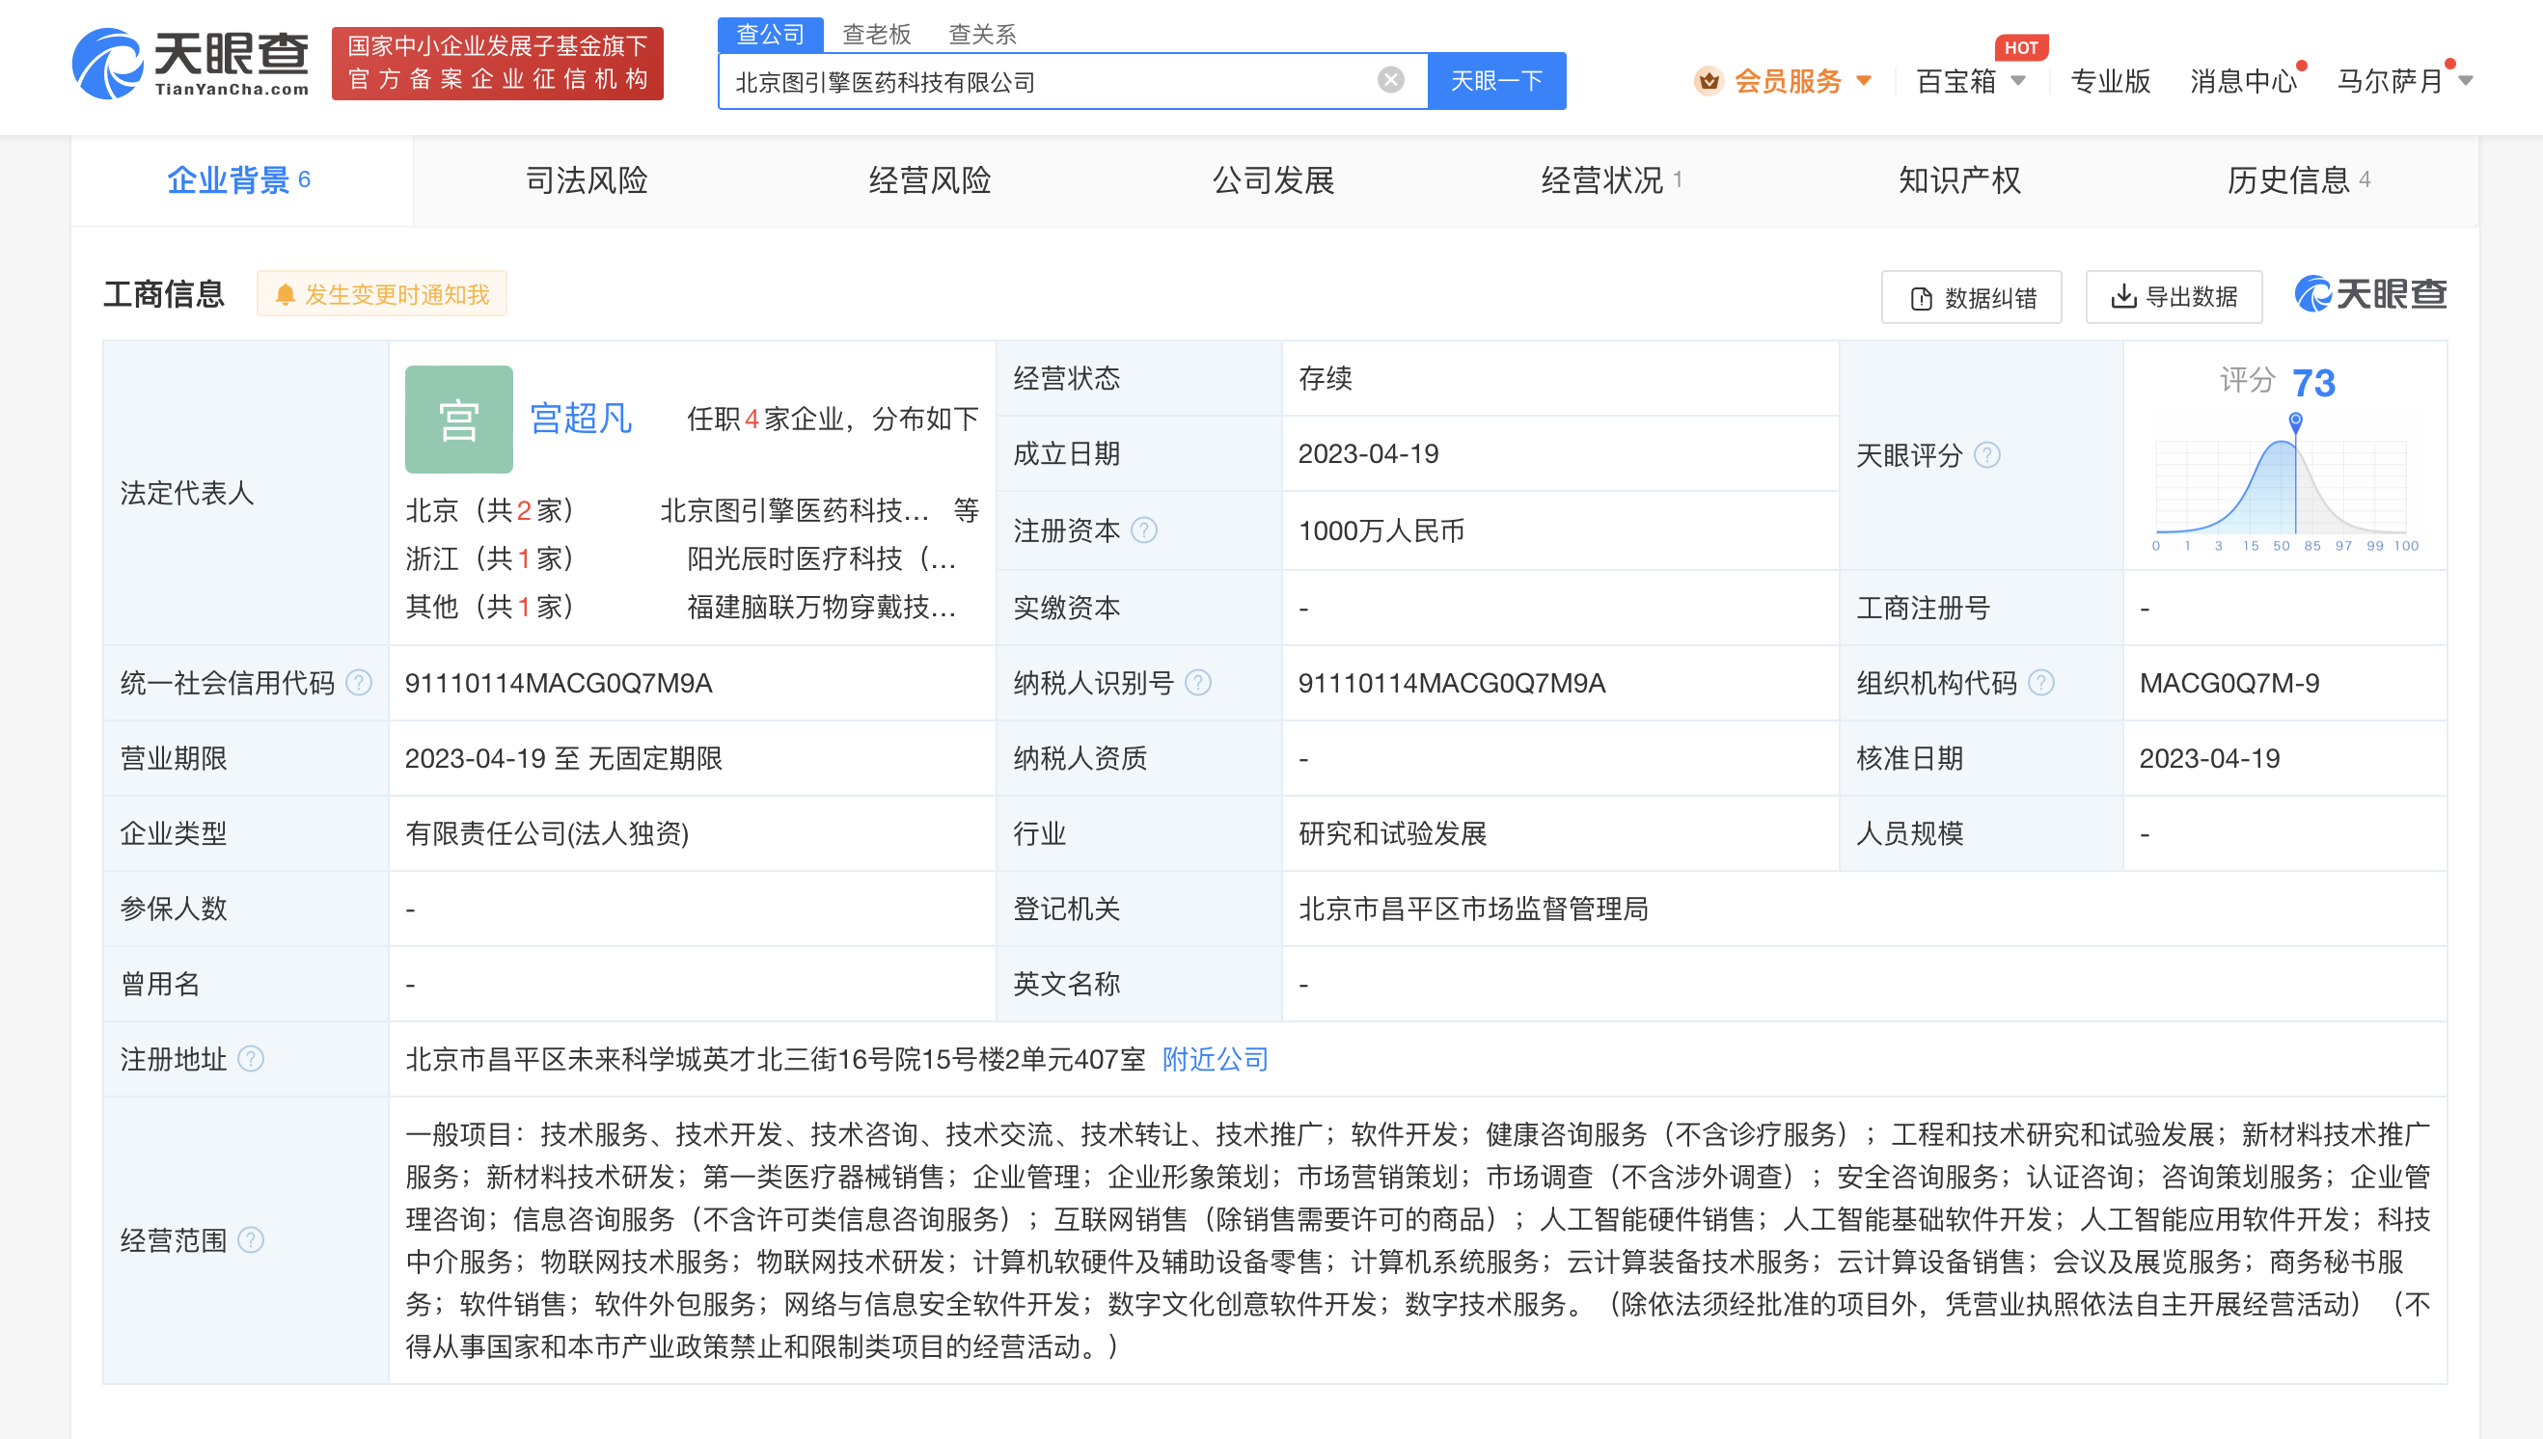This screenshot has height=1439, width=2543.
Task: Clear the search box text
Action: [x=1390, y=80]
